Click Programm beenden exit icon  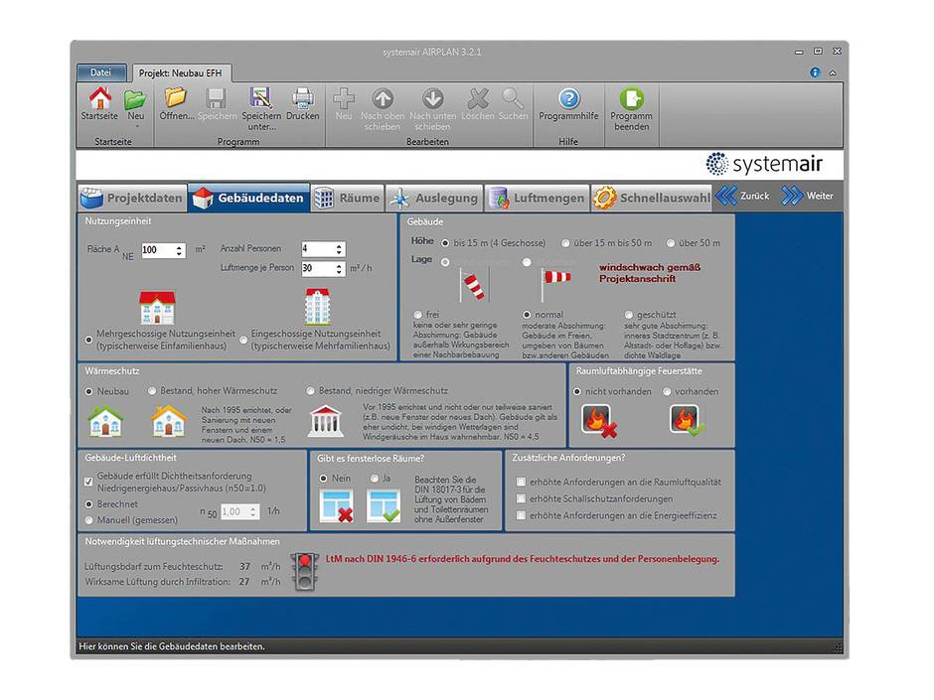point(631,98)
